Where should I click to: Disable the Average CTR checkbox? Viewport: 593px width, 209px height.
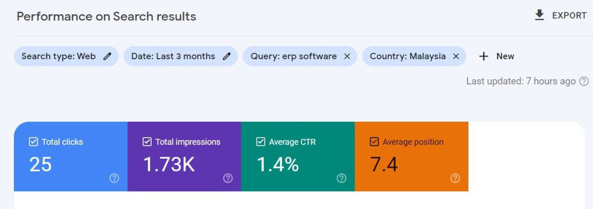261,142
